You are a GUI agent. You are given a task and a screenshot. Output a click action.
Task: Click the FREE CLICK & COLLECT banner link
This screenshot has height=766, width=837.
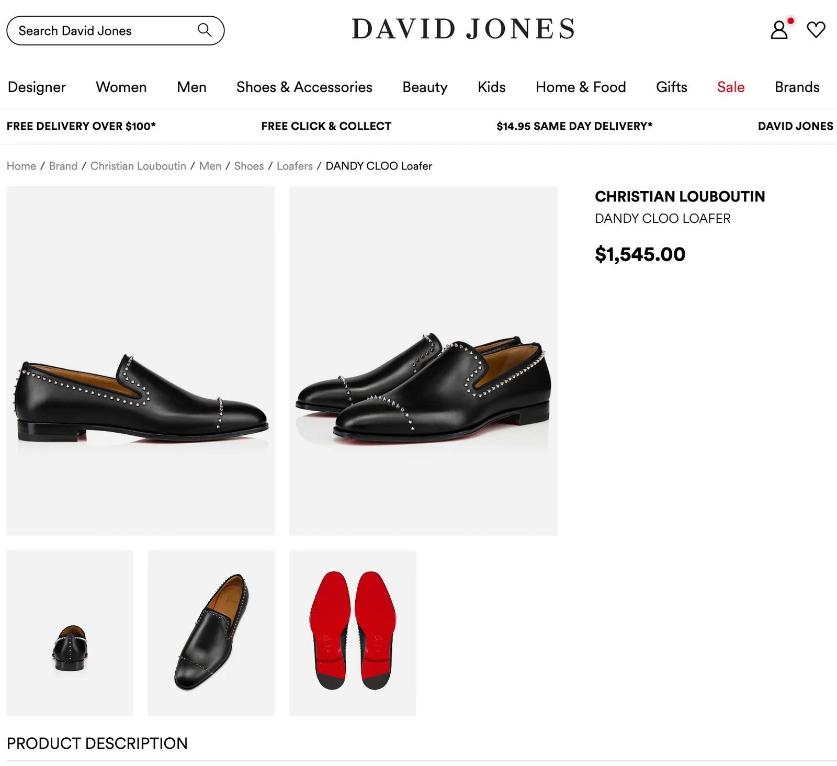[x=326, y=126]
